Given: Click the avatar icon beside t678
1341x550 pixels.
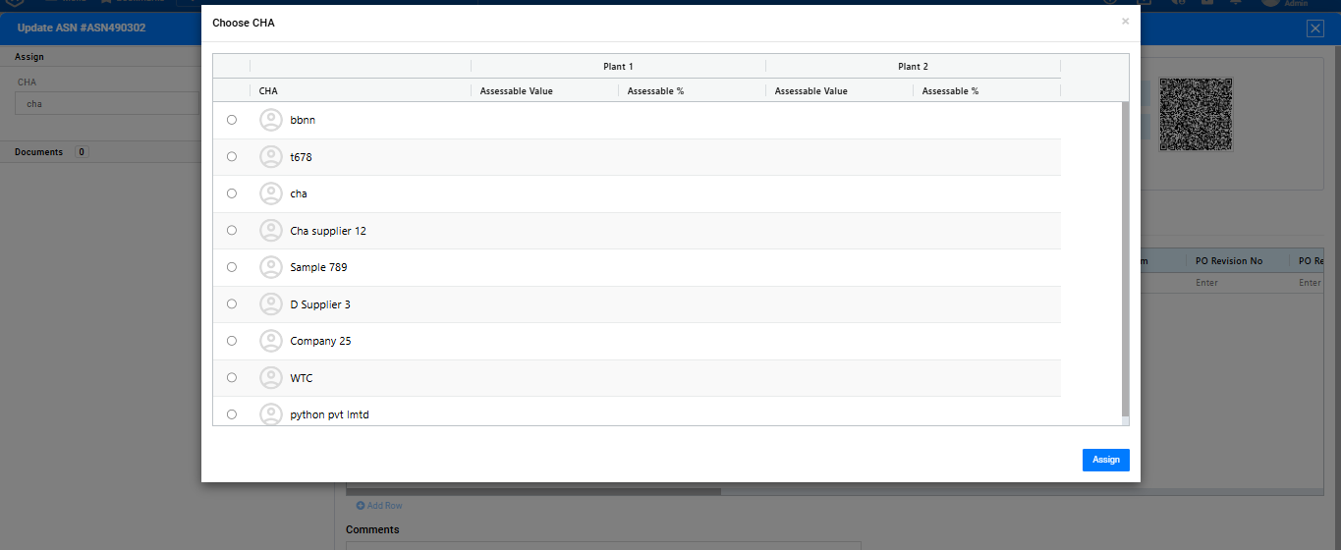Looking at the screenshot, I should (x=270, y=157).
